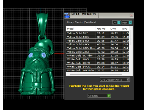Click the 18.57 DWT value
Image resolution: width=147 pixels, height=110 pixels.
[114, 63]
